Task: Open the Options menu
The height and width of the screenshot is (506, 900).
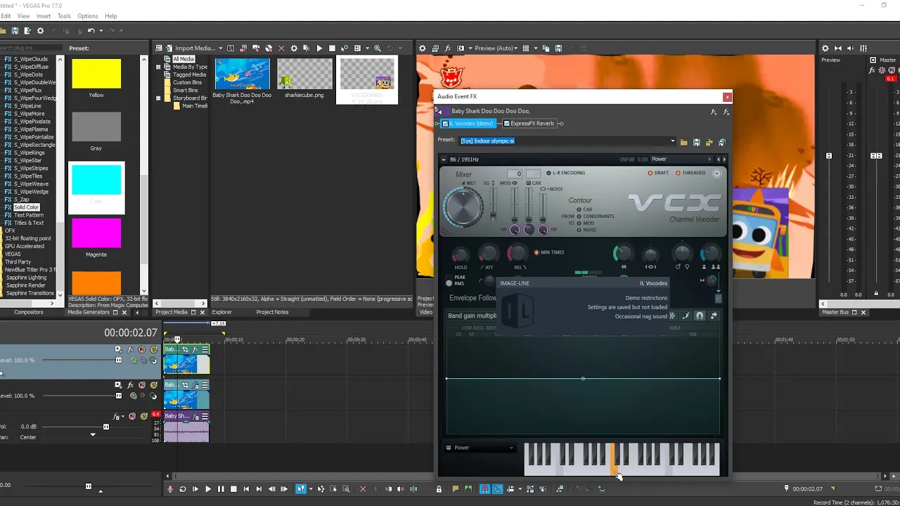Action: click(x=88, y=16)
